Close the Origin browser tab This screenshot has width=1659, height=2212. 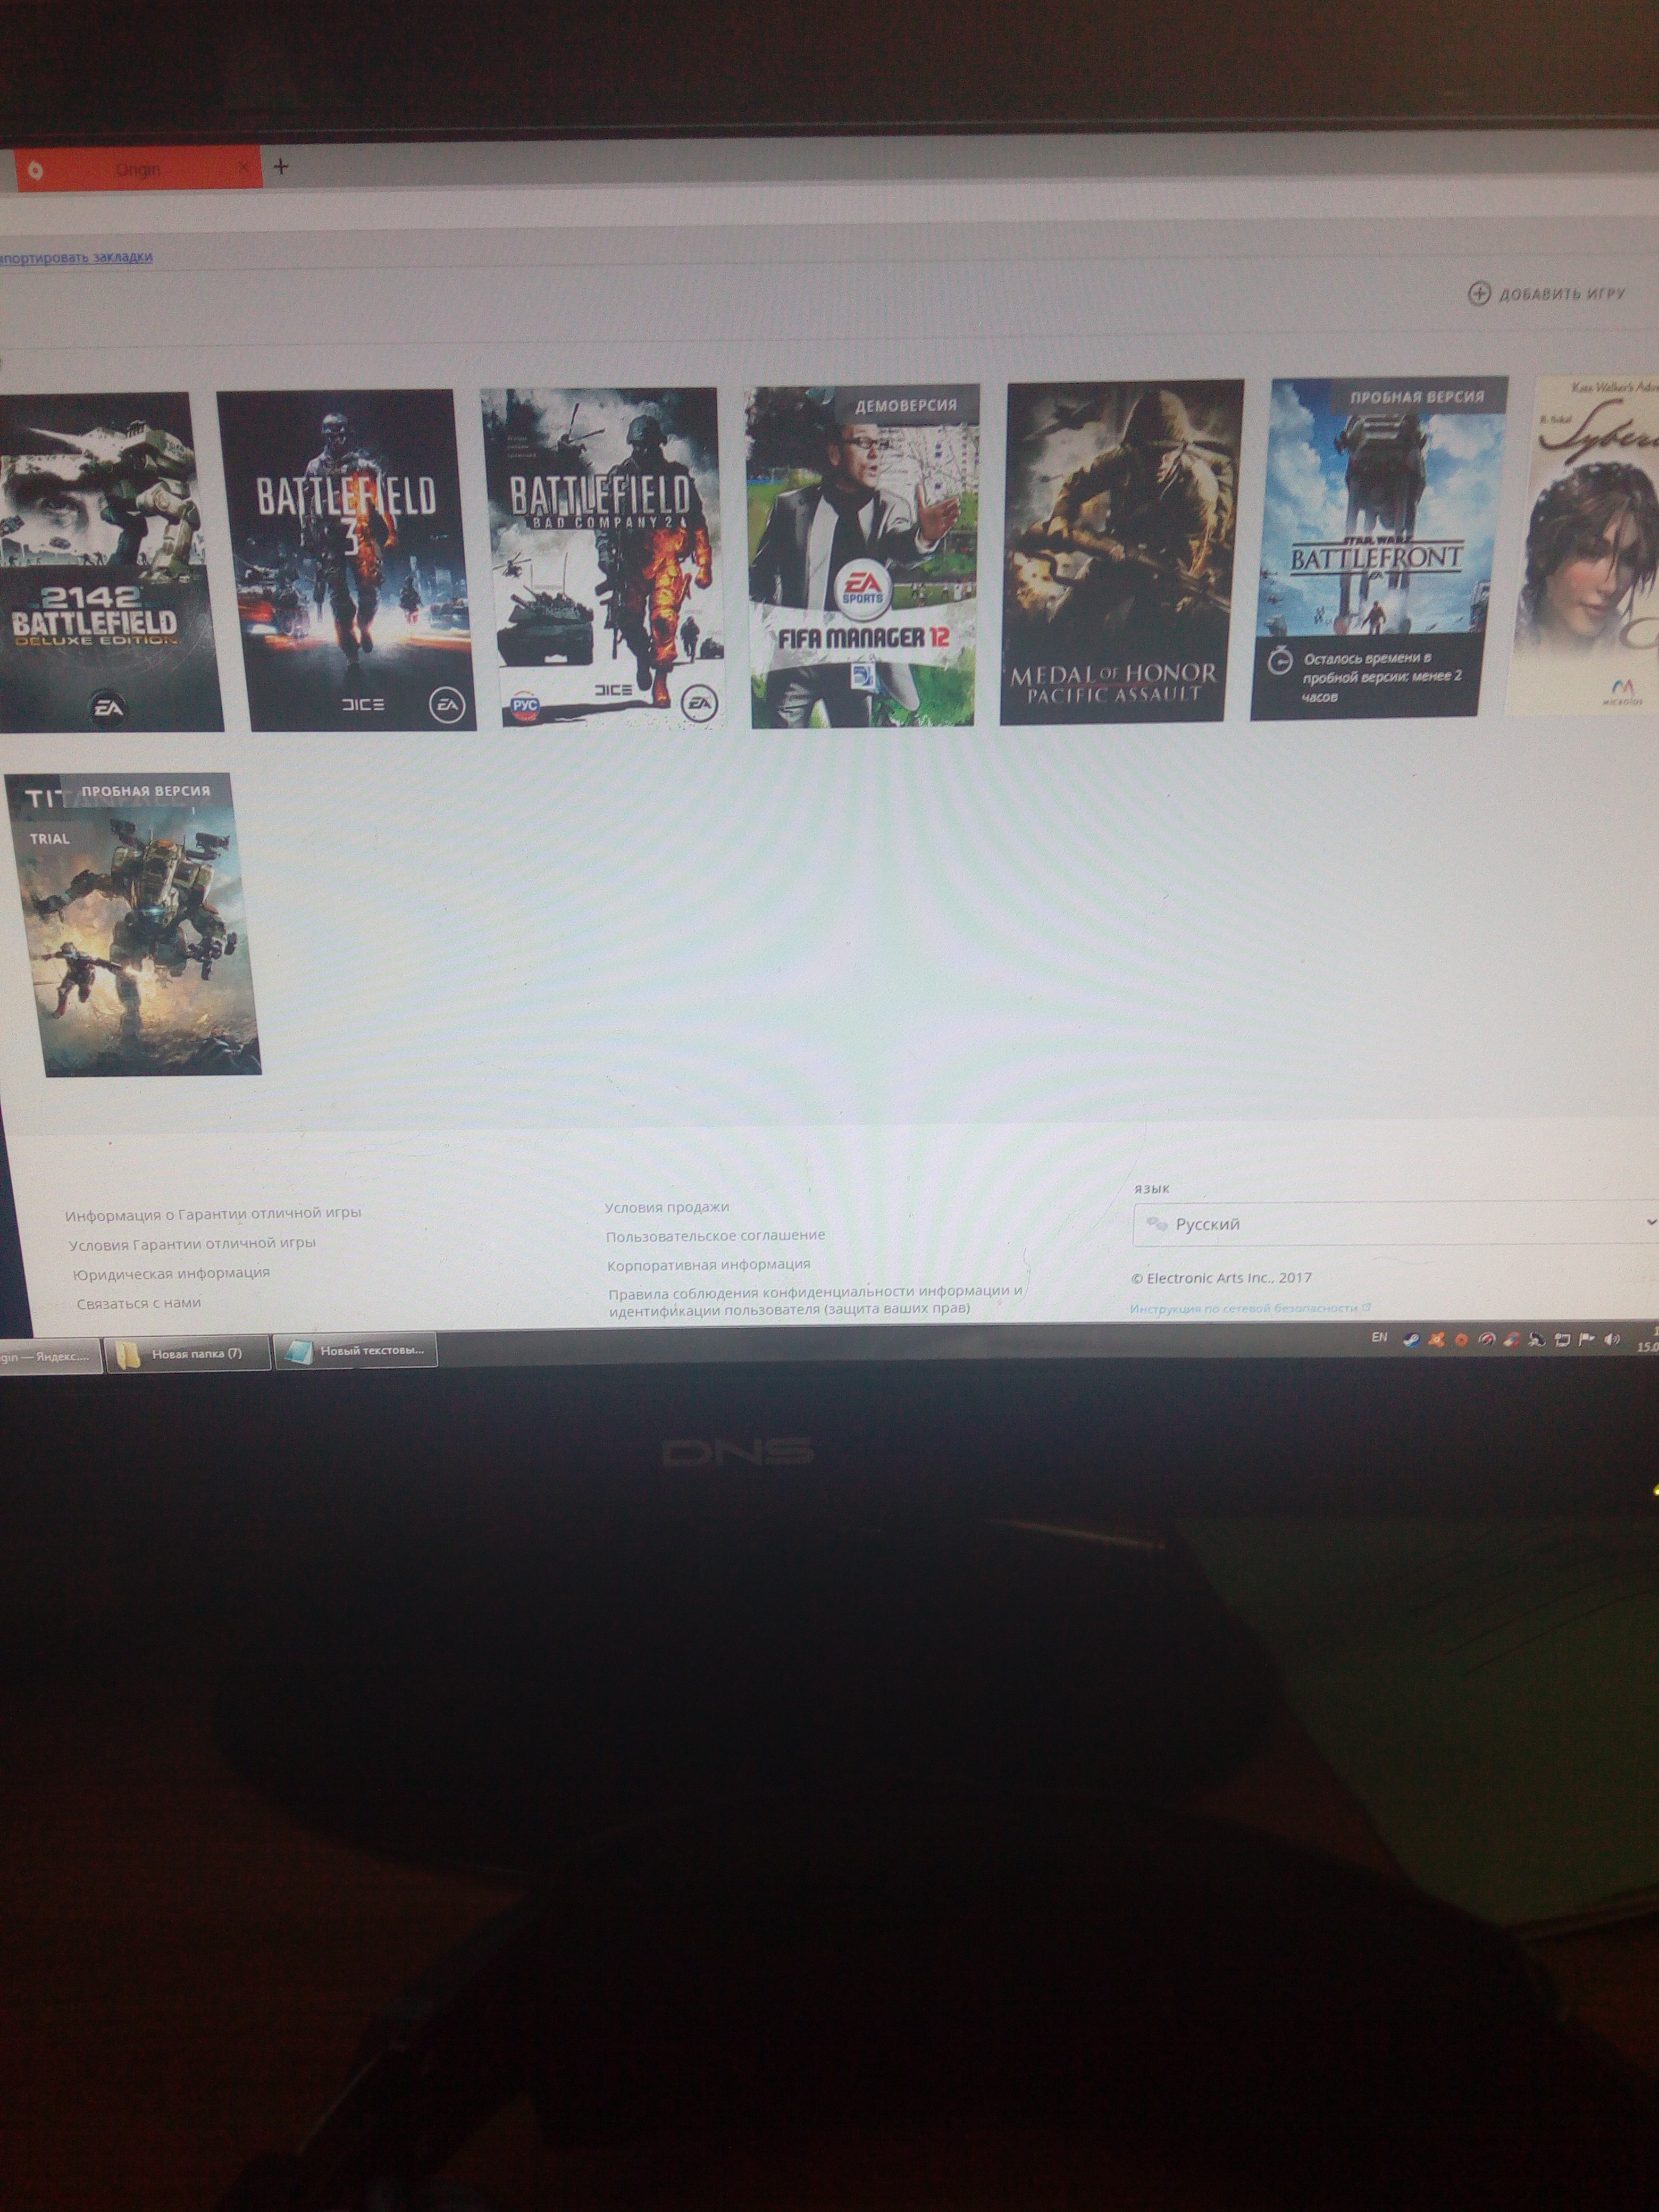click(243, 168)
